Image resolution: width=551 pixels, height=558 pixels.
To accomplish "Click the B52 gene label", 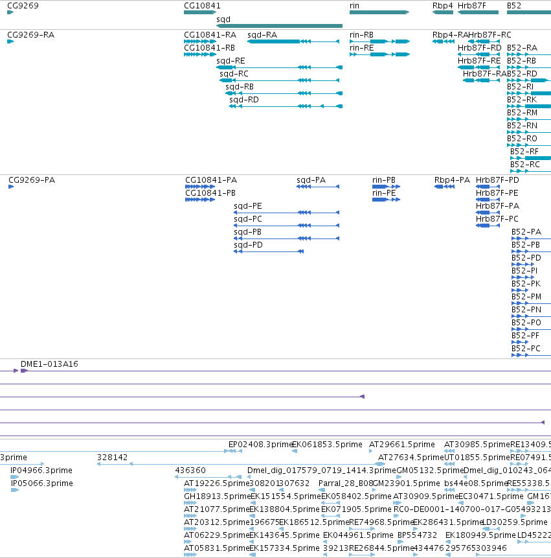I will coord(513,6).
